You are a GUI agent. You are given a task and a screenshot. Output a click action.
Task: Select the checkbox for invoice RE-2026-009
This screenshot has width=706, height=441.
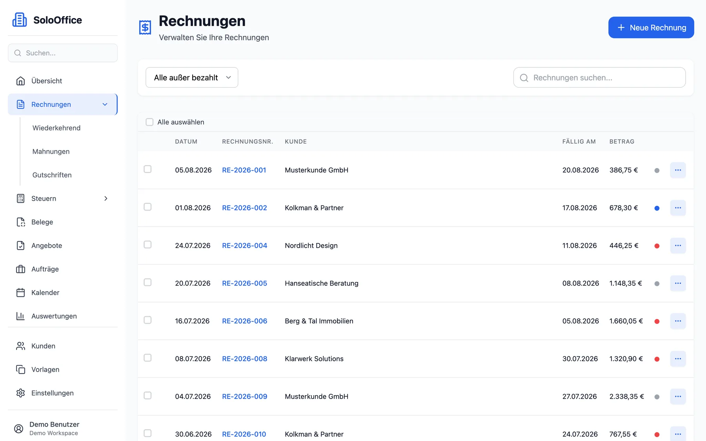coord(147,396)
